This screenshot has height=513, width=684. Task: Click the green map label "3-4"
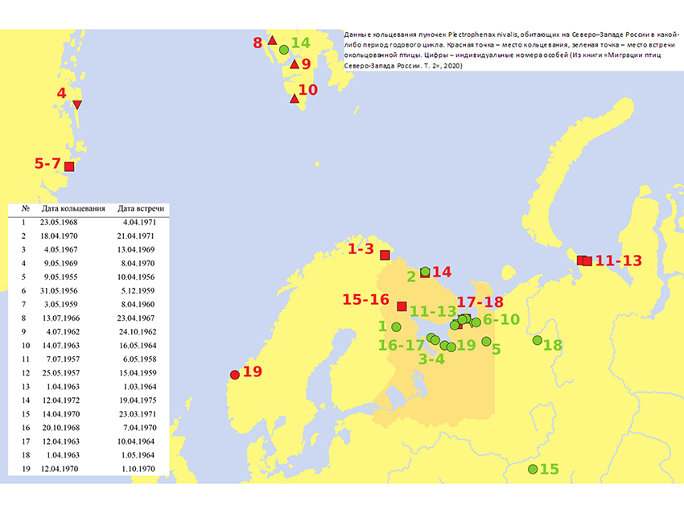[x=431, y=359]
